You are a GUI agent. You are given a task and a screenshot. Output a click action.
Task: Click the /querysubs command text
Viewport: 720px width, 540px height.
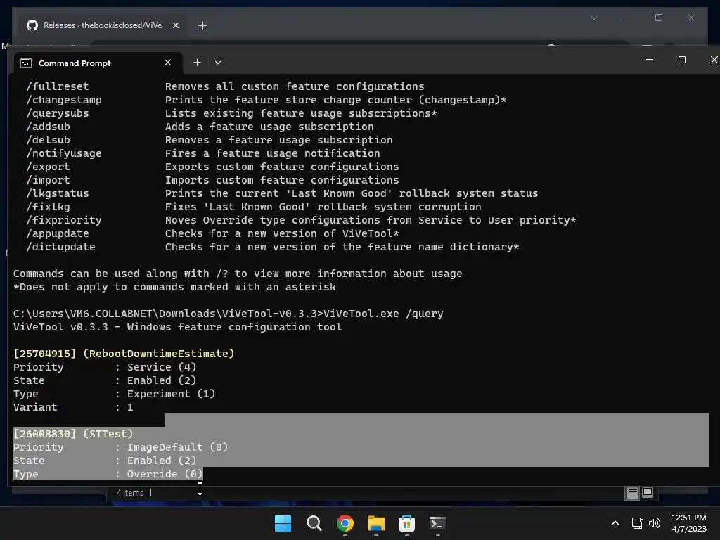click(58, 113)
